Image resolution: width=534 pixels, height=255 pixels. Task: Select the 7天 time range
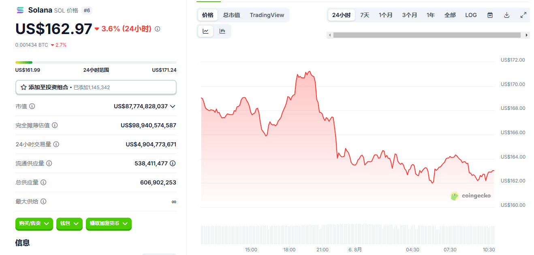(365, 15)
